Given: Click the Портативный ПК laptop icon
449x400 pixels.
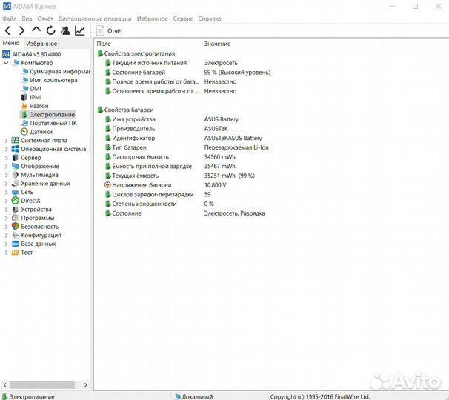Looking at the screenshot, I should click(24, 123).
